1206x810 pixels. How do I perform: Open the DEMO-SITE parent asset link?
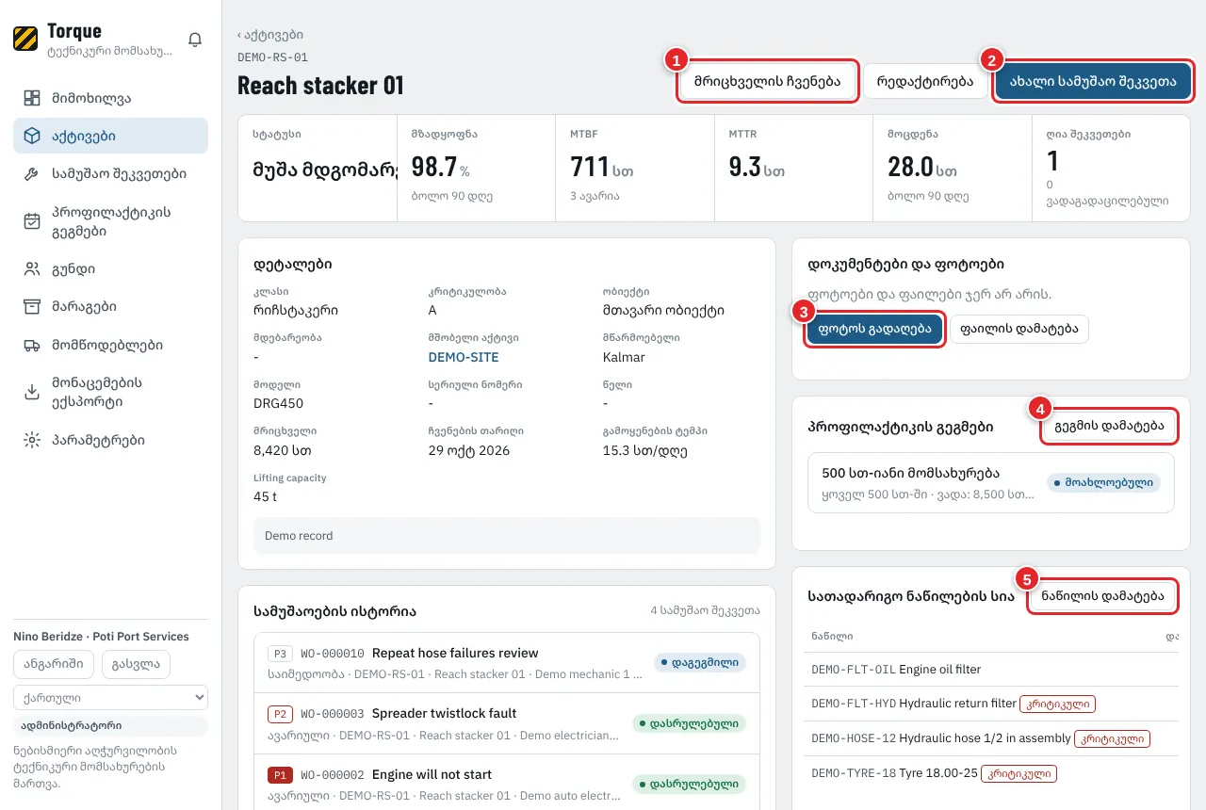point(464,357)
